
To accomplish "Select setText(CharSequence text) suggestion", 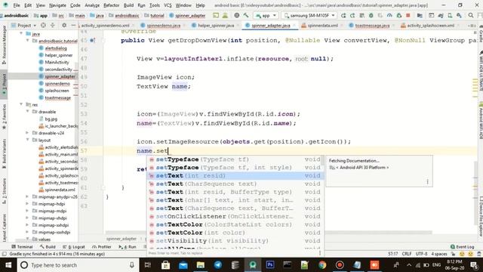I will pos(235,184).
